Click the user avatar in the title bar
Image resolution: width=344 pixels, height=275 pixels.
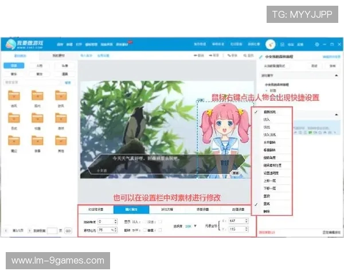pyautogui.click(x=270, y=44)
